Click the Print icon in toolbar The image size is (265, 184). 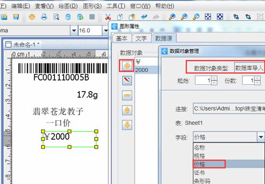[44, 17]
